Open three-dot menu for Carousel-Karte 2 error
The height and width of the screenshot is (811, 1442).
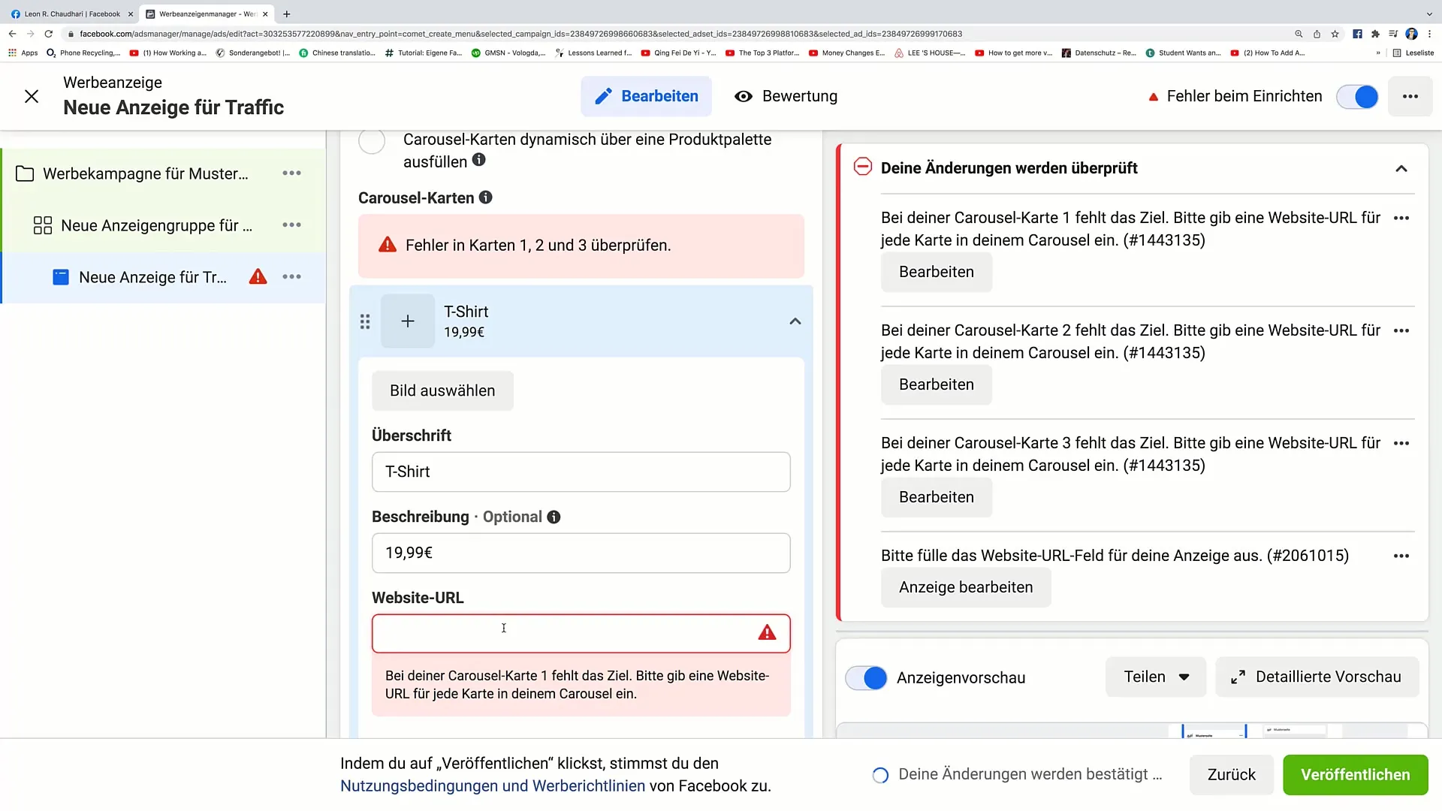coord(1401,331)
